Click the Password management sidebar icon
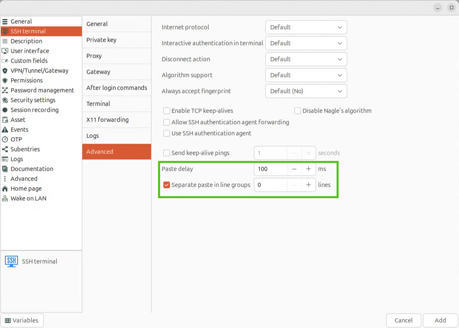This screenshot has width=459, height=328. tap(5, 90)
